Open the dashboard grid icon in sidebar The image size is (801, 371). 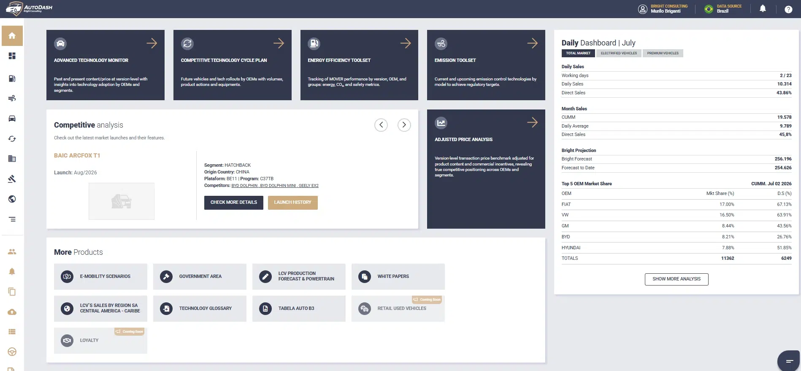[x=12, y=56]
